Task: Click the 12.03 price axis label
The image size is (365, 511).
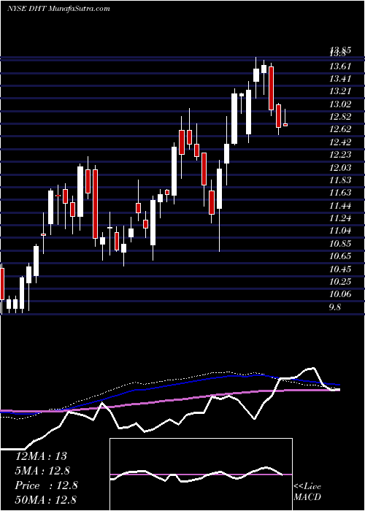Action: (340, 167)
